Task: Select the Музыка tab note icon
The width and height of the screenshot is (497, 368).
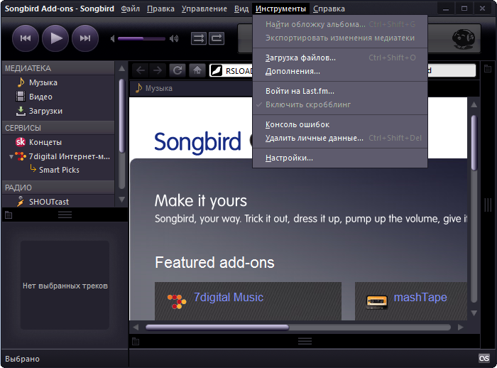Action: [138, 88]
